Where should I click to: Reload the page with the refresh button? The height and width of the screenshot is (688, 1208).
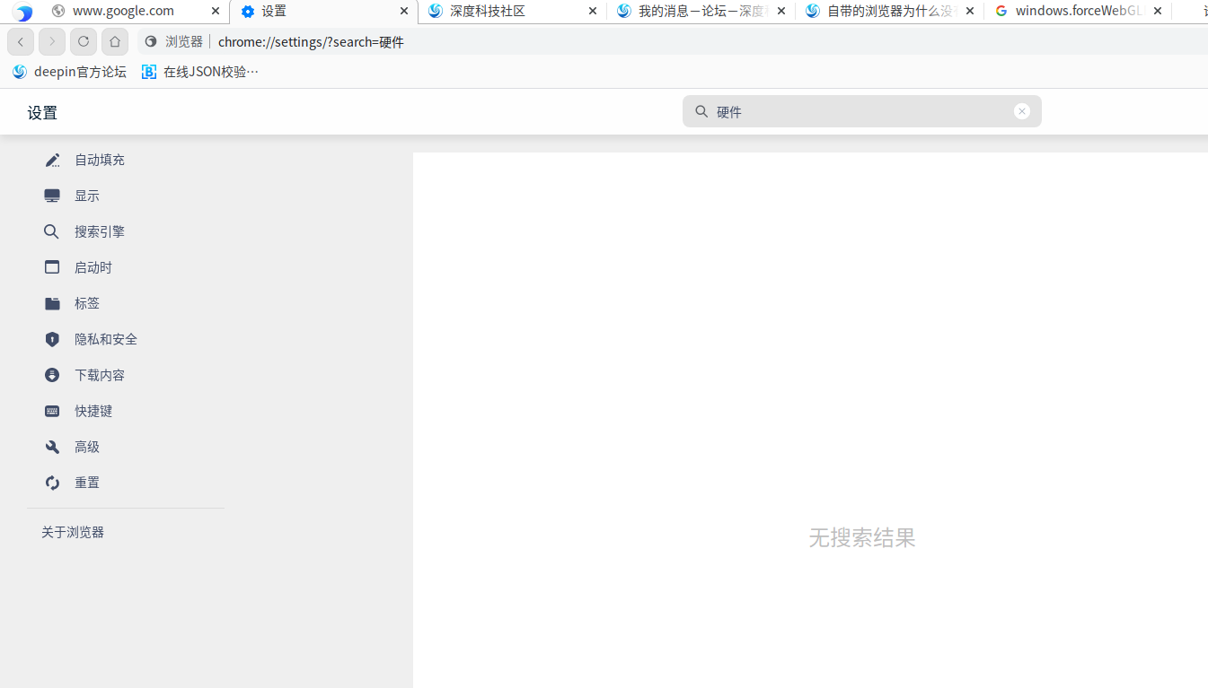[84, 41]
